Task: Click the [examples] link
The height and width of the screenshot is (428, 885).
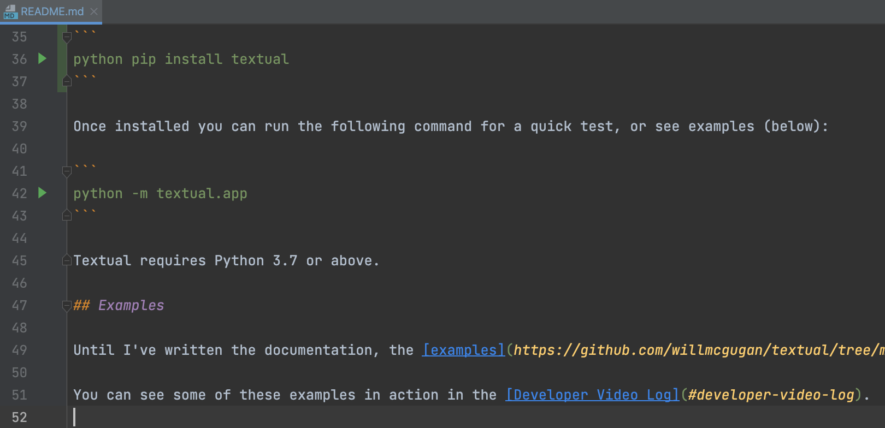Action: 463,350
